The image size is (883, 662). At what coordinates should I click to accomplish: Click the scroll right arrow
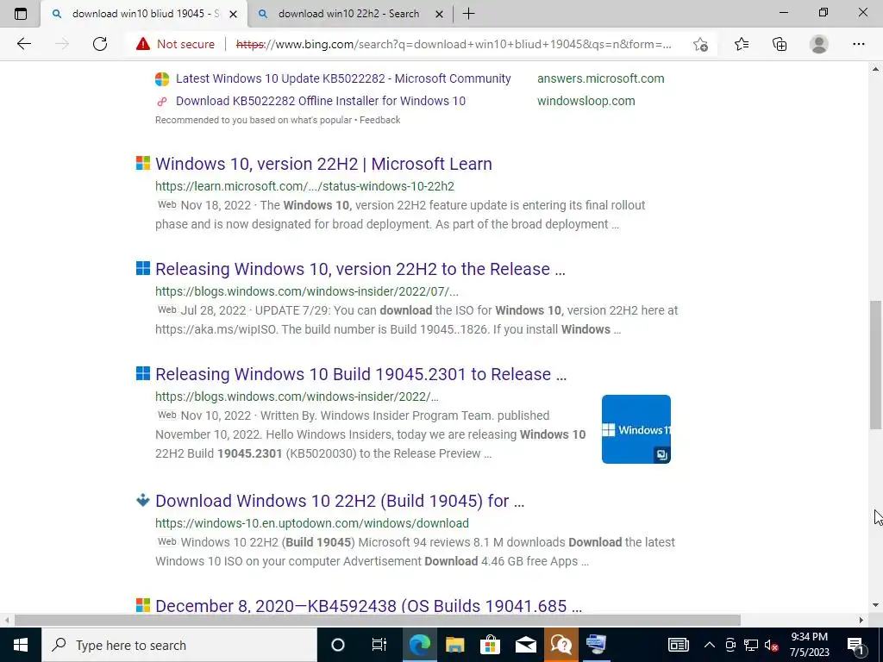pos(861,620)
